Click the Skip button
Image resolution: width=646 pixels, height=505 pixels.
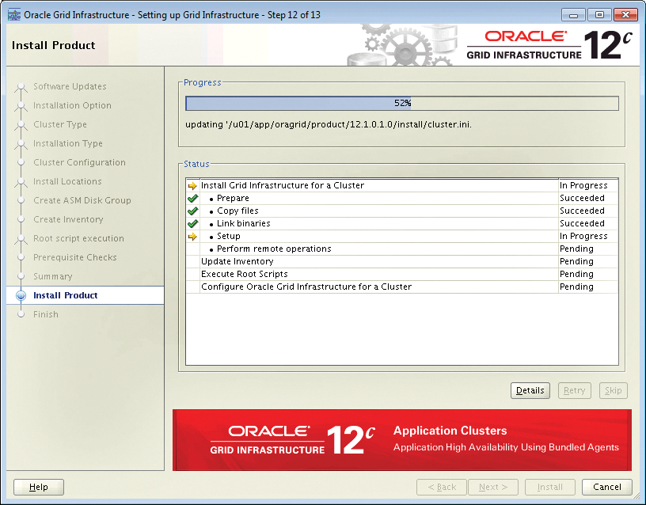(x=614, y=390)
